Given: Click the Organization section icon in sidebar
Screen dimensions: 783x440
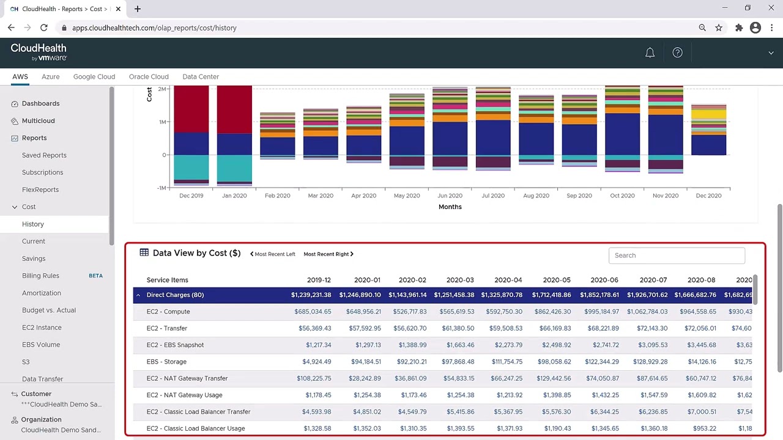Looking at the screenshot, I should click(x=15, y=420).
